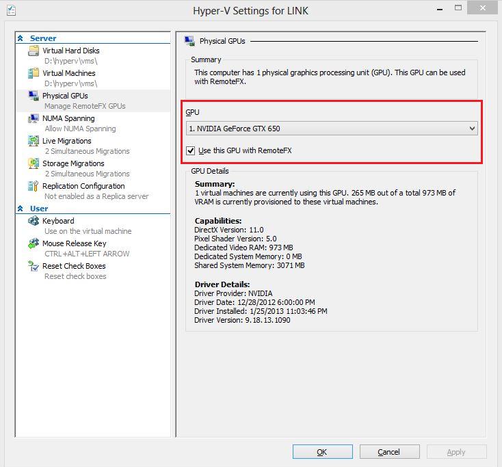Uncheck Use this GPU with RemoteFX

pos(191,150)
